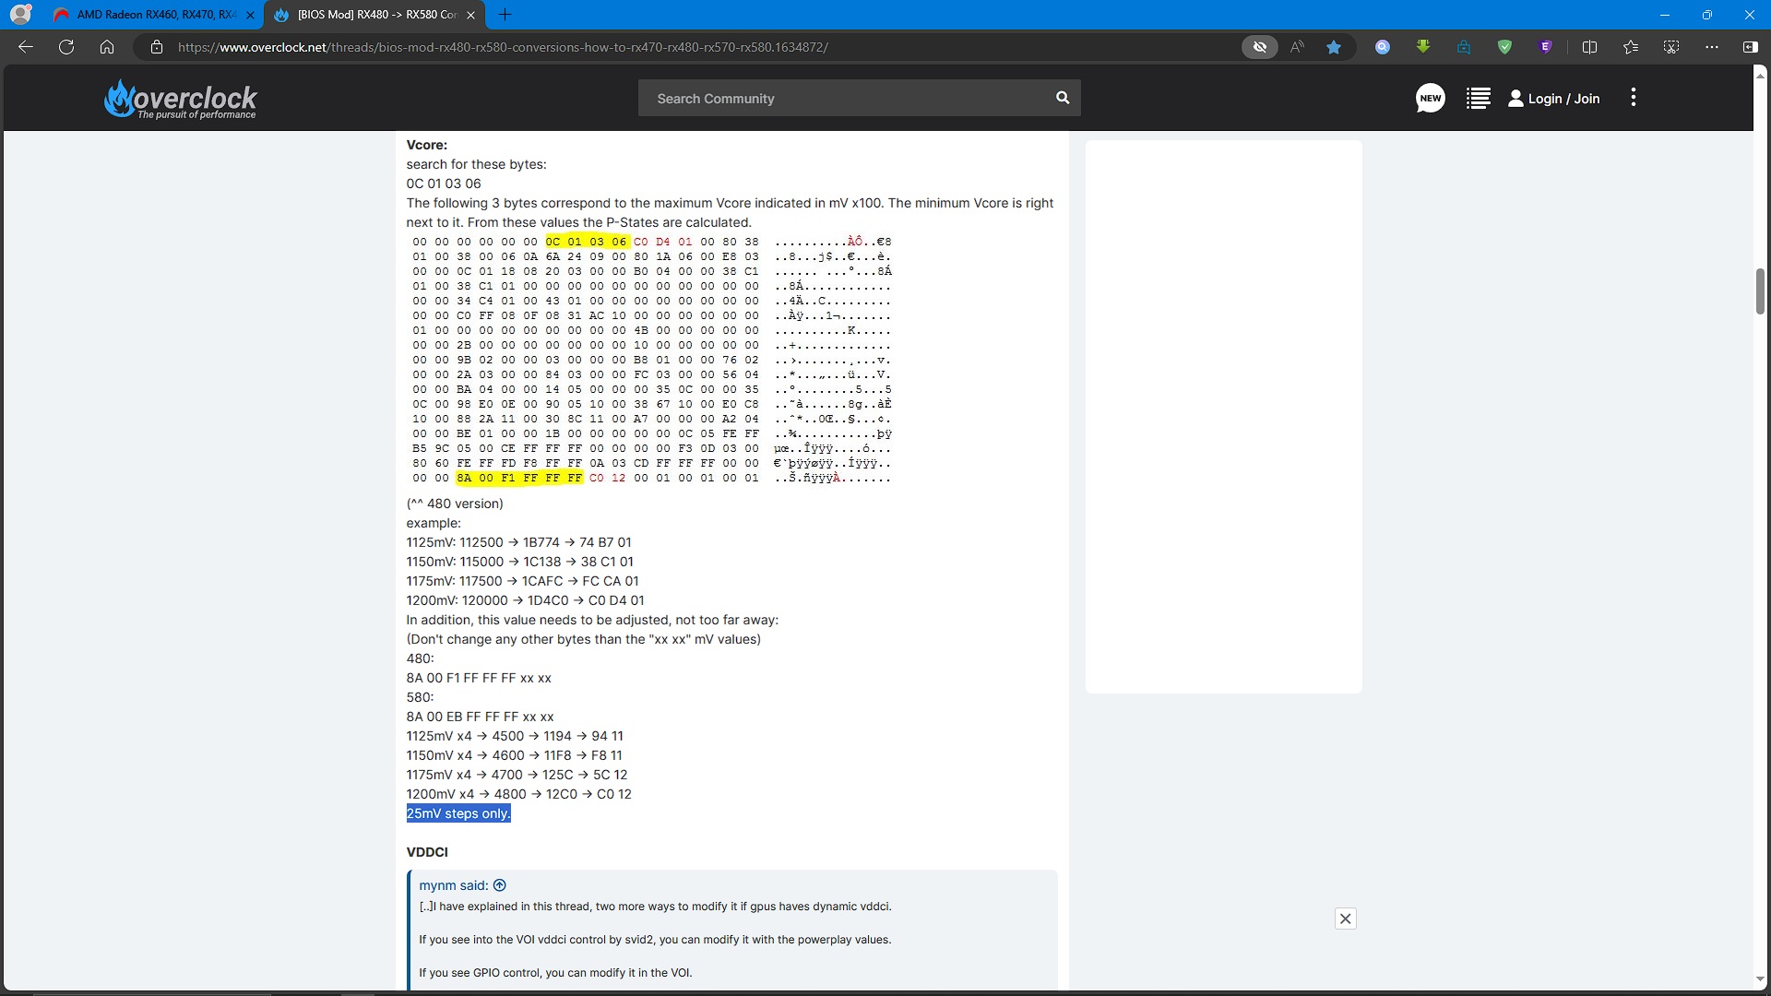Screen dimensions: 1771x996
Task: Expand mynm's quoted post arrow
Action: (x=500, y=885)
